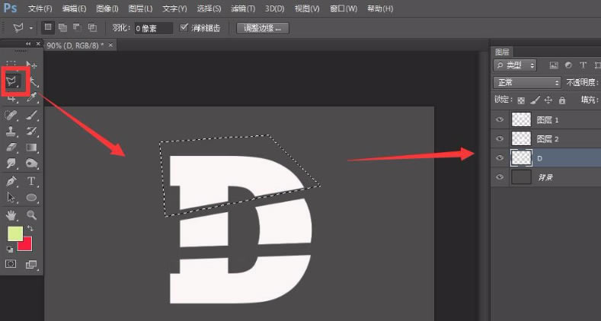This screenshot has height=321, width=601.
Task: Open the 图像(I) menu
Action: 107,8
